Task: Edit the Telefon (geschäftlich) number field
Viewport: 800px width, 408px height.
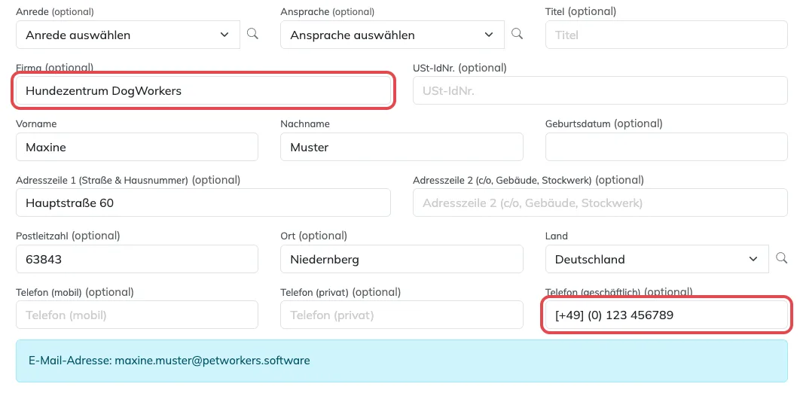Action: [x=667, y=315]
